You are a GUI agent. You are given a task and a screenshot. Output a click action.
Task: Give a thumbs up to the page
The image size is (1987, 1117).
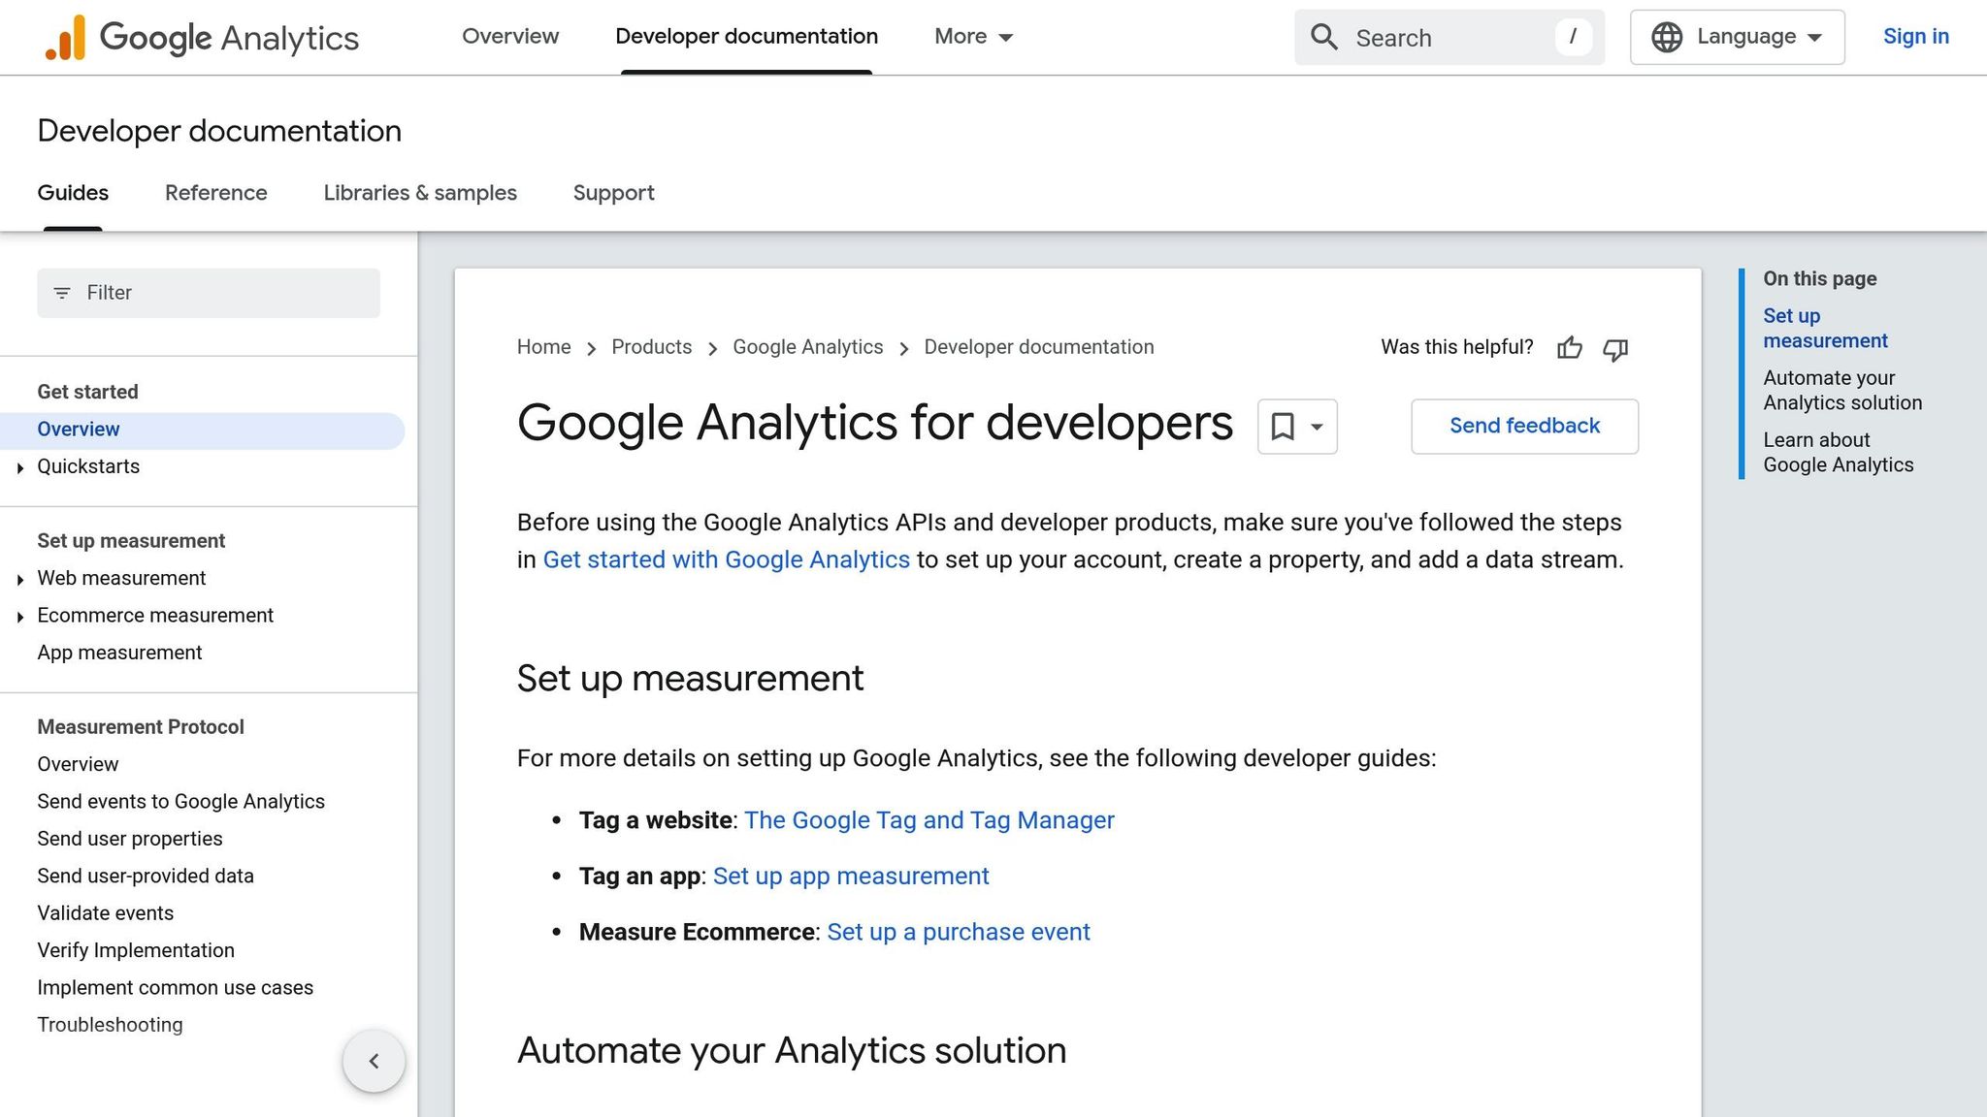click(1570, 348)
